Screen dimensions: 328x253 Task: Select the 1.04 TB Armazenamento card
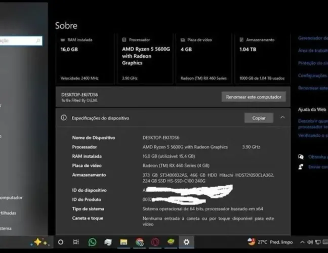coord(262,59)
